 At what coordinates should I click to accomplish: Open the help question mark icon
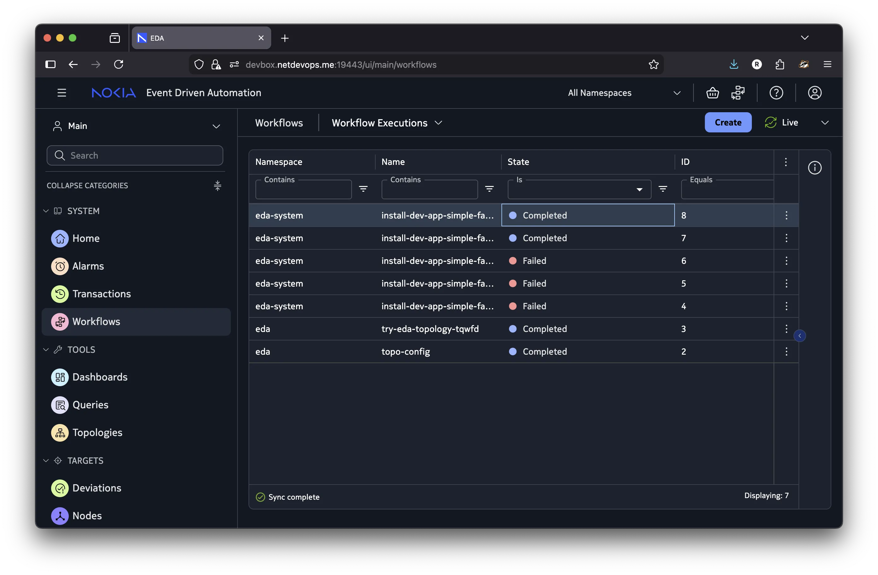tap(776, 93)
